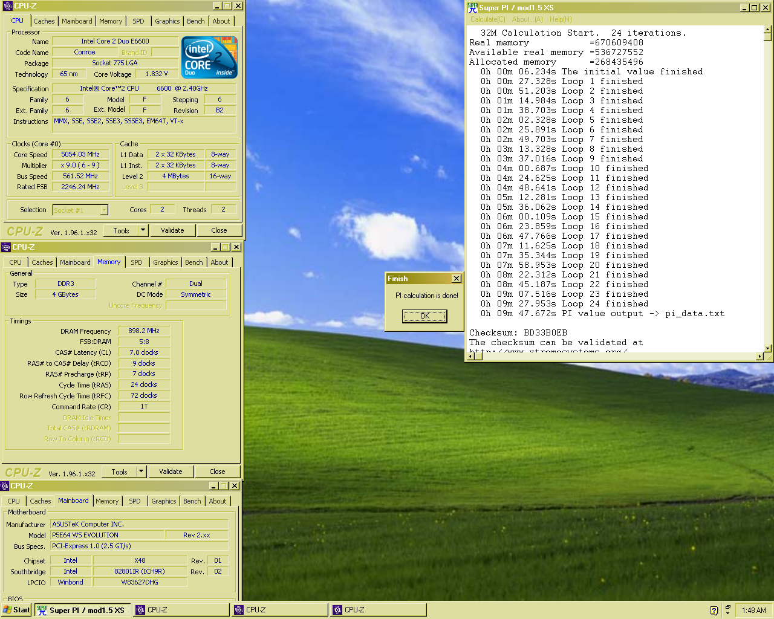The height and width of the screenshot is (619, 774).
Task: Open the SPD tab in the top CPU-Z window
Action: tap(138, 21)
